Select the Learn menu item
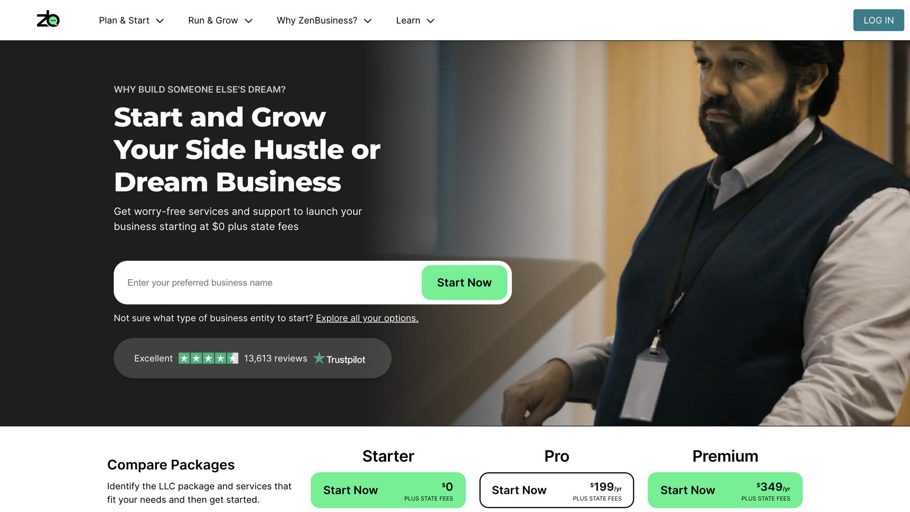Image resolution: width=910 pixels, height=512 pixels. pos(408,20)
